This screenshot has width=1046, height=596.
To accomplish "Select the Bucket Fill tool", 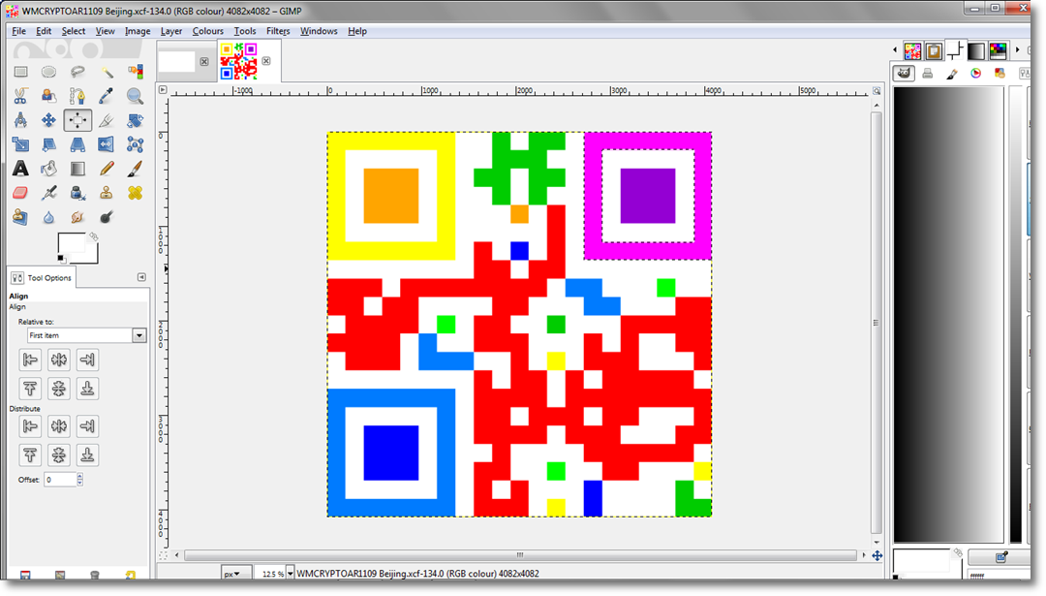I will tap(48, 169).
